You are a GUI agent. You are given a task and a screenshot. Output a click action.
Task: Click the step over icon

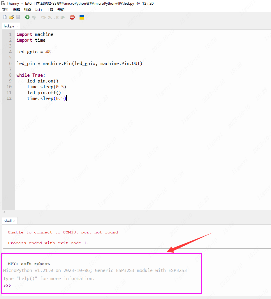coord(43,17)
